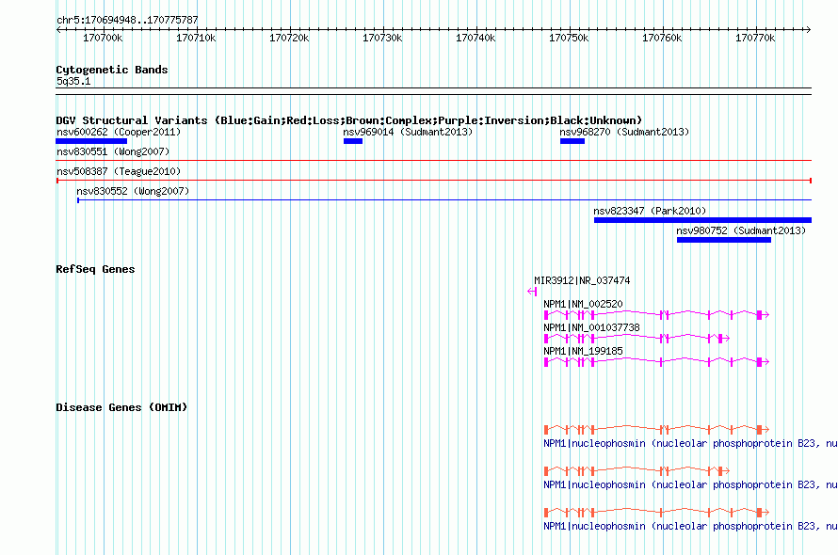Open the NPM1|NM_001037738 transcript label
Screen dimensions: 838x555
tap(591, 327)
